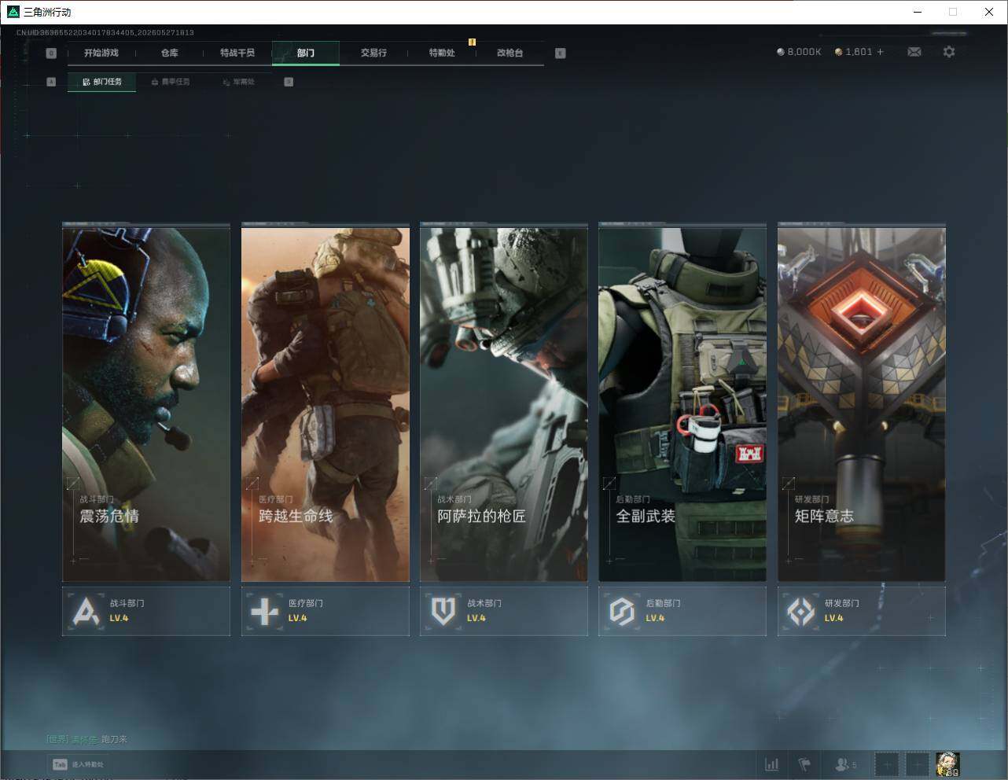Screen dimensions: 1008x780
Task: Click the previous-tab key icon beside 开始游戏
Action: tap(51, 53)
